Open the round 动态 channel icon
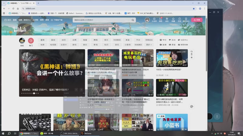The height and width of the screenshot is (136, 243). pos(22,41)
